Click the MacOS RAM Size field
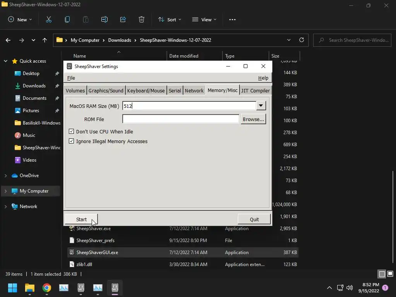 [x=189, y=106]
